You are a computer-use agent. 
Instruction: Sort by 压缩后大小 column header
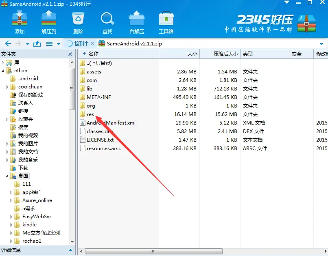click(220, 54)
